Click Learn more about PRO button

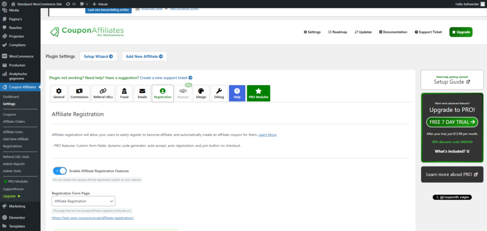pos(452,174)
